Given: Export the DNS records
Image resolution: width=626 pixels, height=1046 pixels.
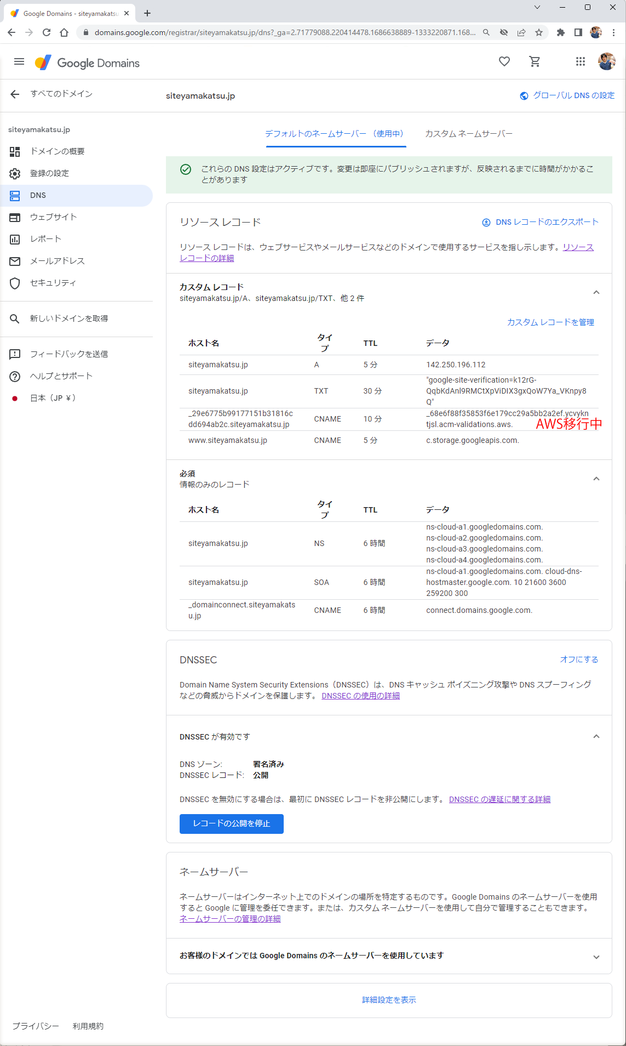Looking at the screenshot, I should [547, 222].
